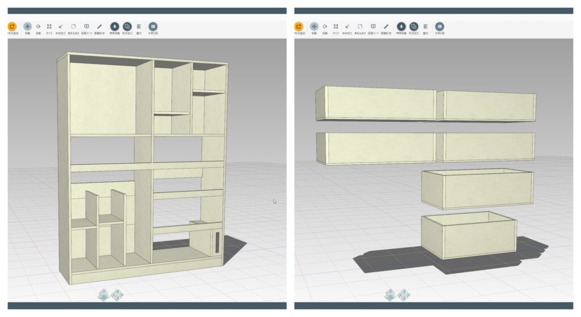Select the Move (移動) tool in shelf view
Screen dimensions: 581x317
click(27, 27)
